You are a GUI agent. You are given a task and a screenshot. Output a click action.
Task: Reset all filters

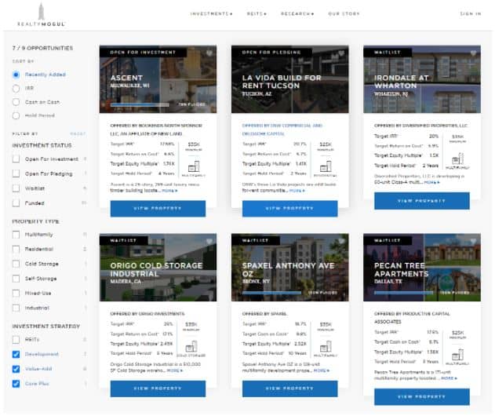tap(78, 134)
